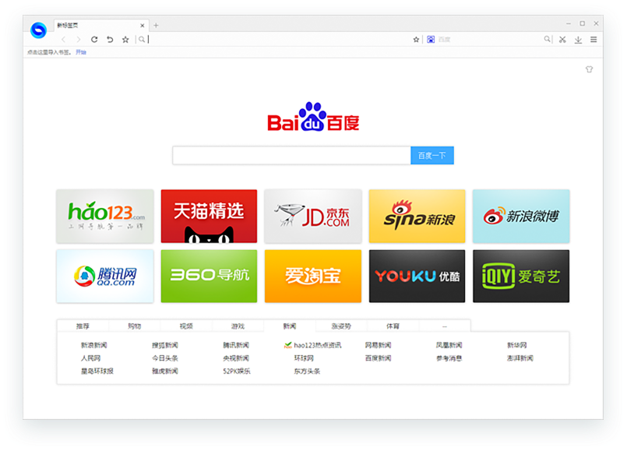Open the 东方头条 link
The height and width of the screenshot is (451, 627).
coord(307,372)
